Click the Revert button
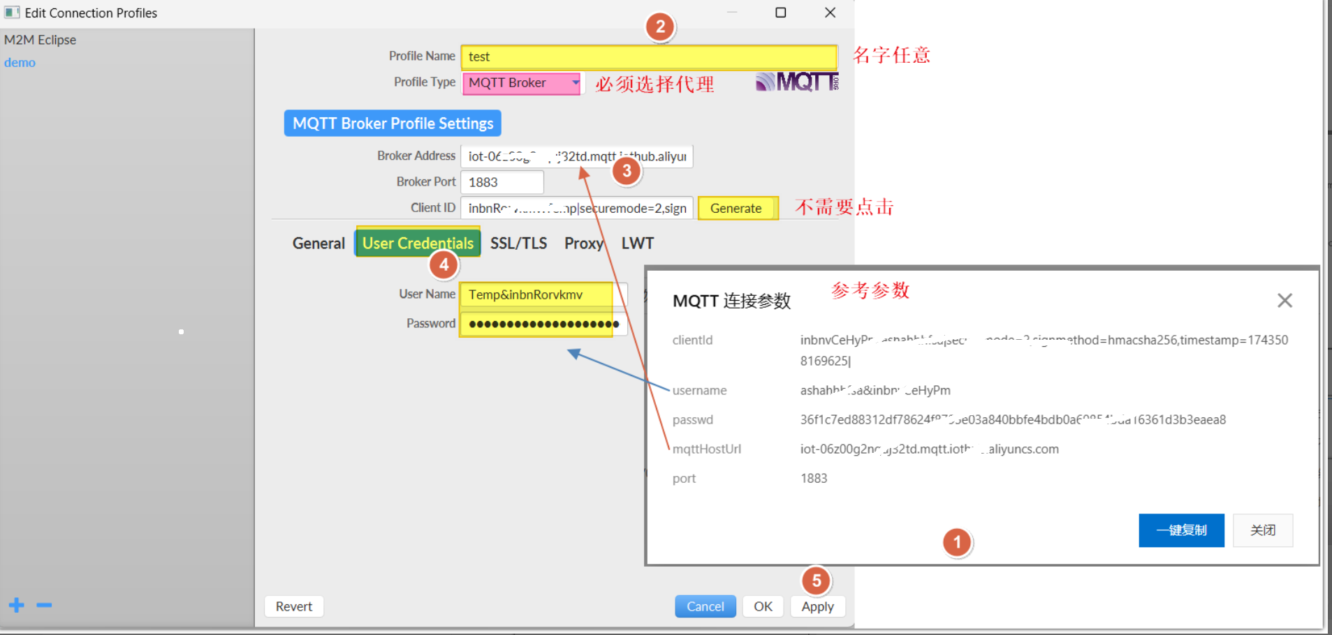Viewport: 1332px width, 635px height. pos(293,606)
